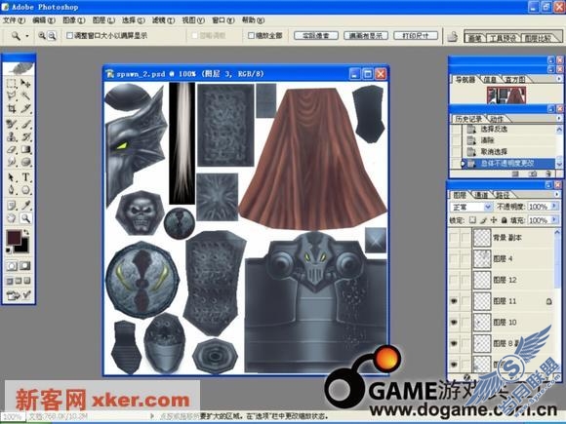Select the Zoom tool in toolbox
Image resolution: width=566 pixels, height=424 pixels.
coord(25,217)
